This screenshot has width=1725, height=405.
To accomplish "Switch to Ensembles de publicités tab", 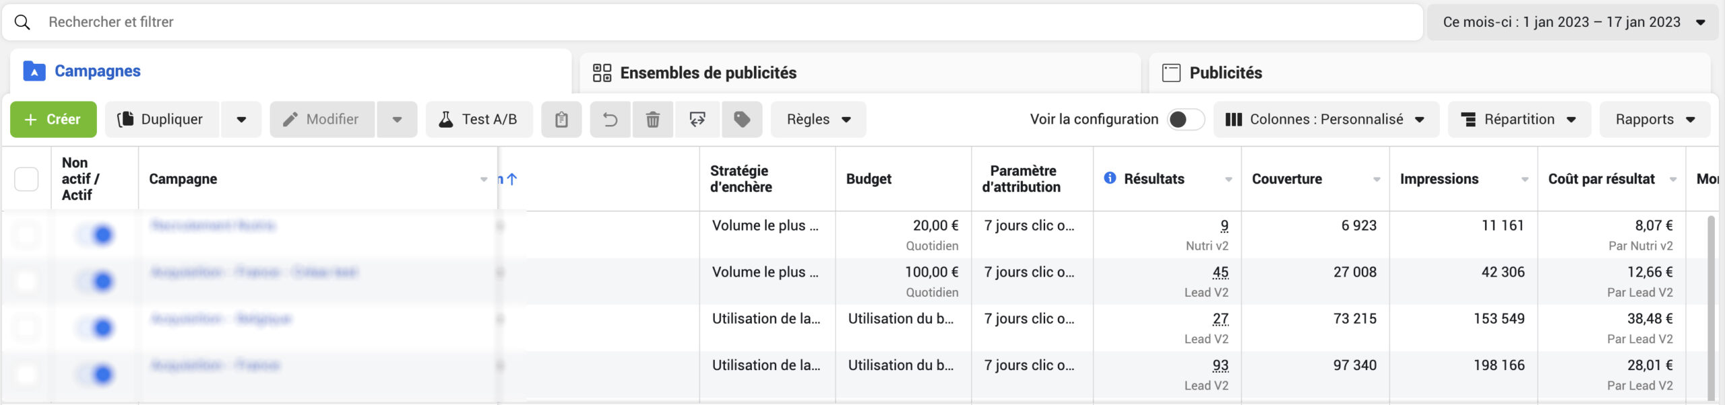I will tap(860, 73).
